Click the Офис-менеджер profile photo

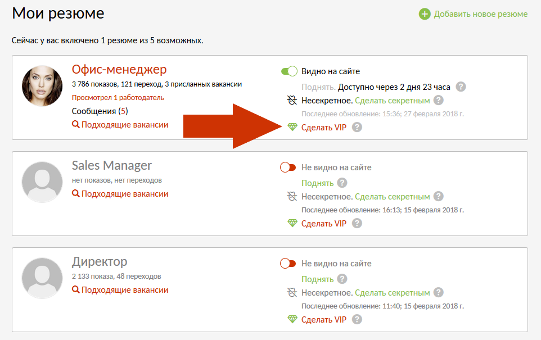point(42,86)
